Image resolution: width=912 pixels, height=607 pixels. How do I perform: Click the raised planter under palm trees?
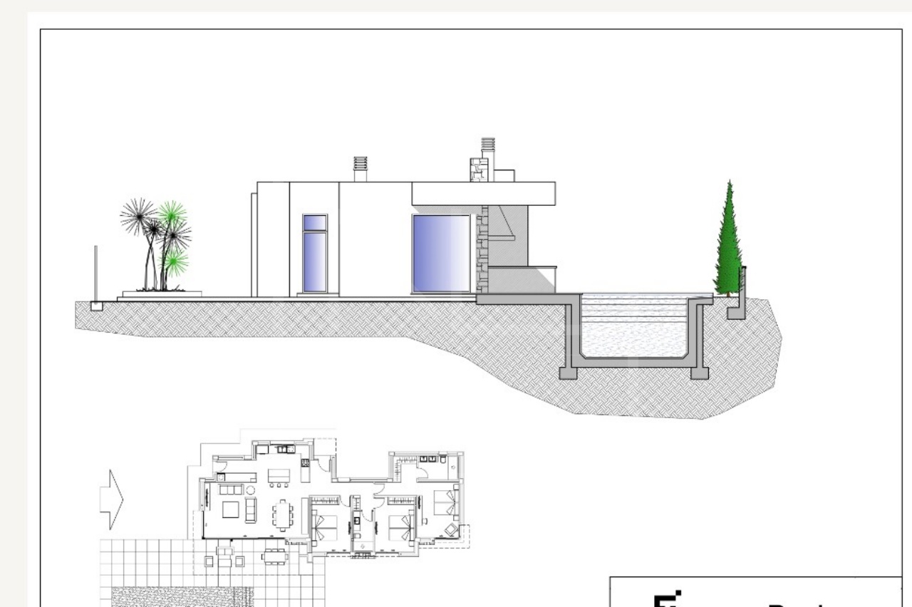click(162, 294)
